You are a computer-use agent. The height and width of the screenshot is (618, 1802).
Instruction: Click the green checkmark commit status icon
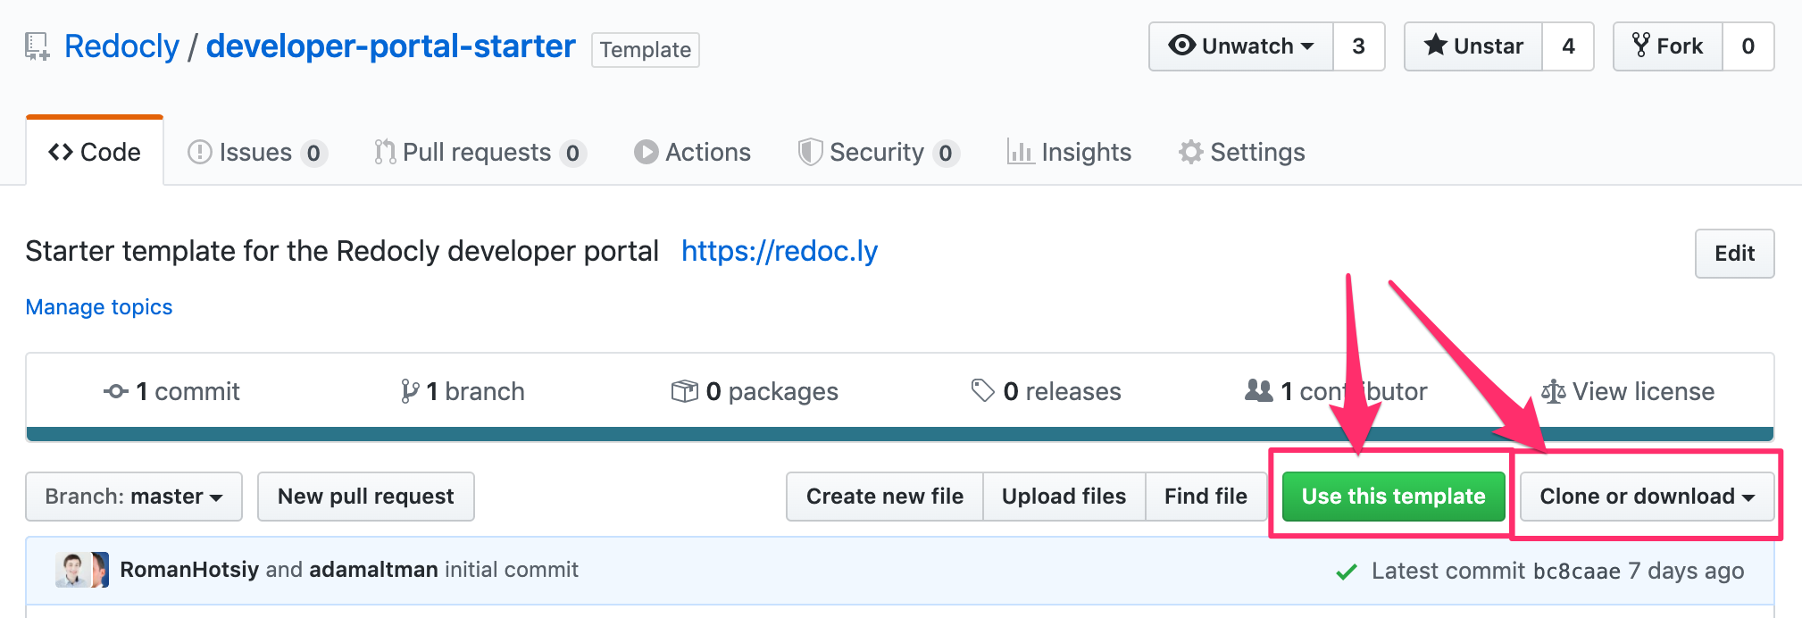[x=1346, y=572]
